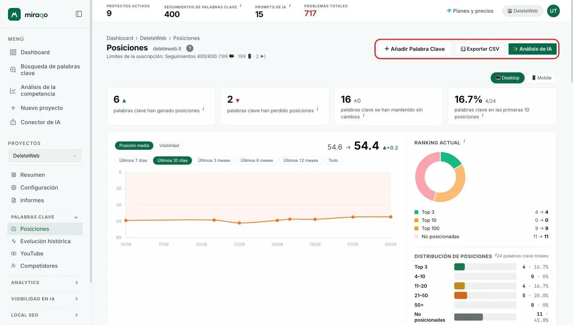573x325 pixels.
Task: Expand the Local SEO section
Action: tap(76, 315)
